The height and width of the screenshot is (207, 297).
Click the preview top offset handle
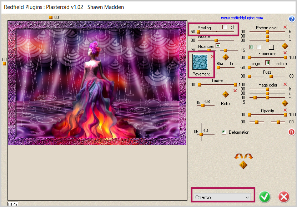(51, 17)
